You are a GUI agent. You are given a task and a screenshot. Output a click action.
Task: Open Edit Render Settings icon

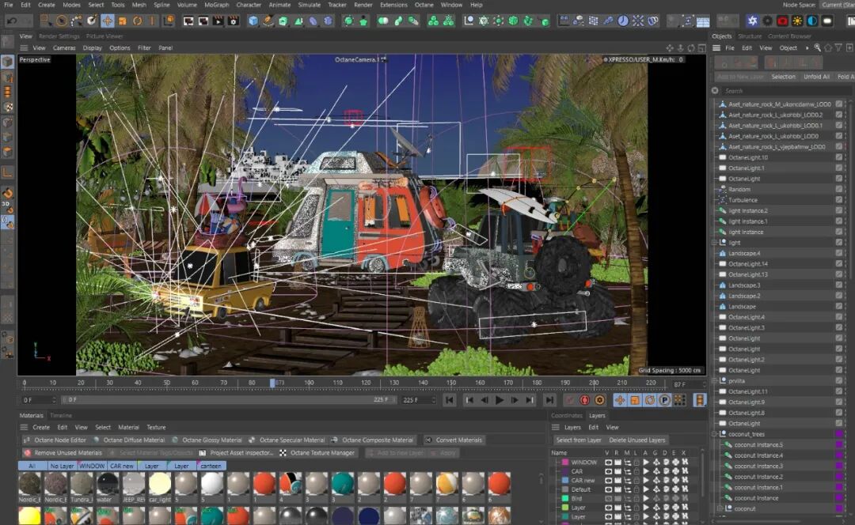tap(234, 21)
